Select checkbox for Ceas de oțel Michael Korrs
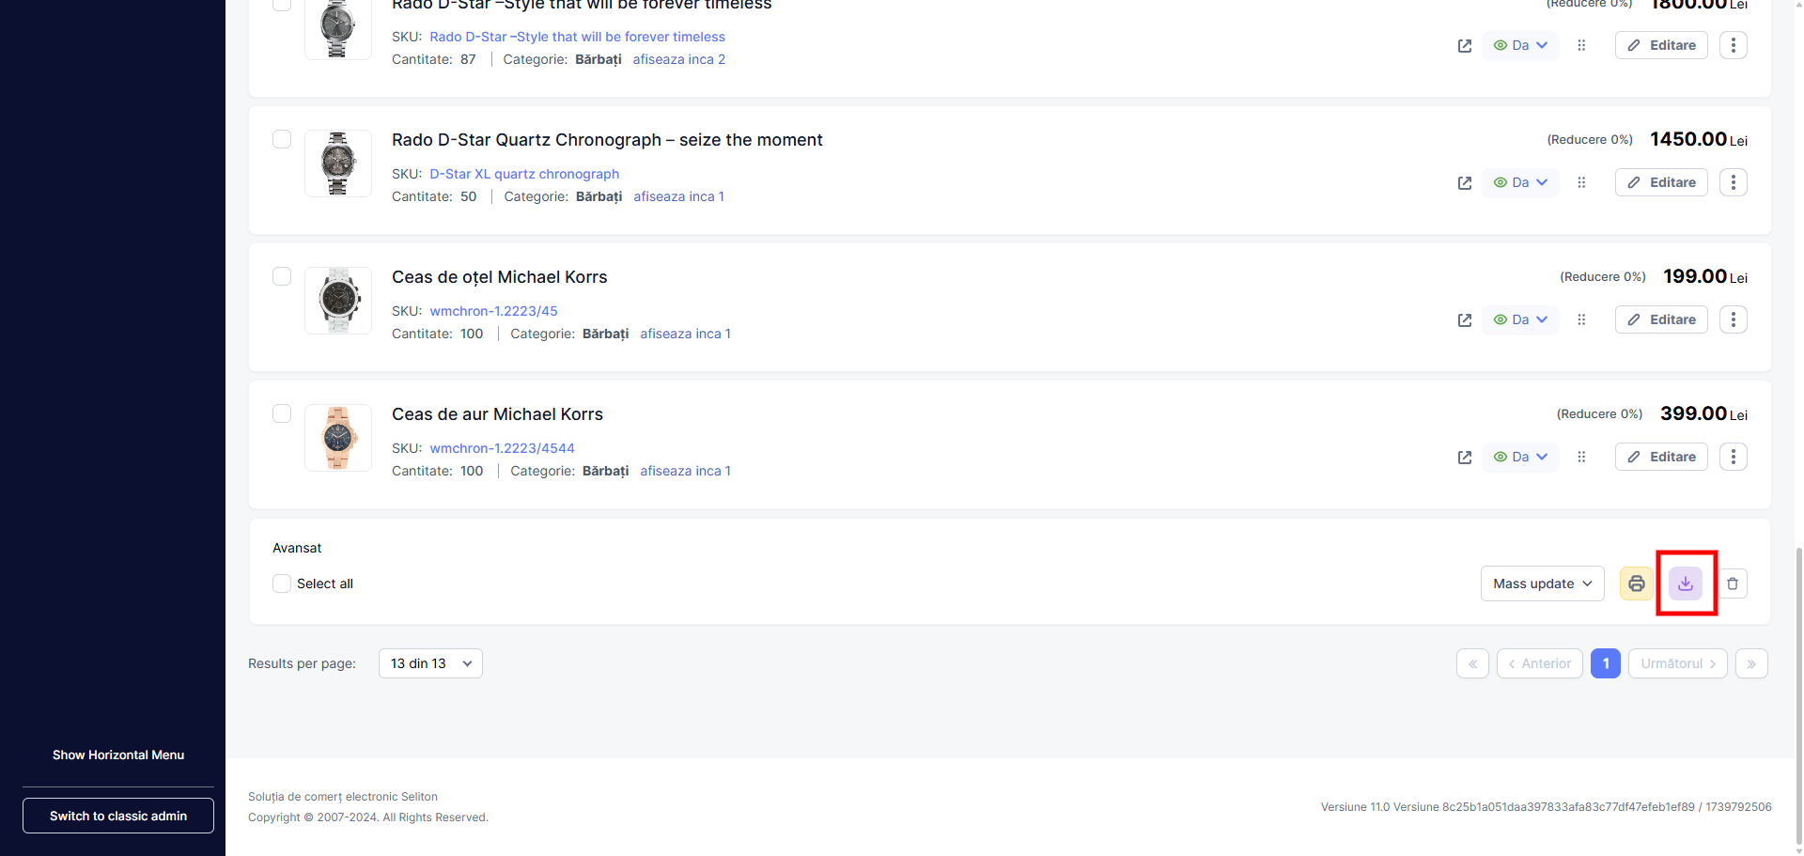This screenshot has height=856, width=1804. pyautogui.click(x=282, y=276)
